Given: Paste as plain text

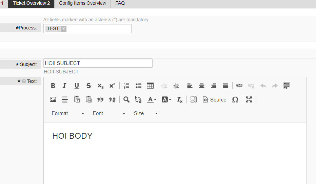Looking at the screenshot, I should [77, 99].
